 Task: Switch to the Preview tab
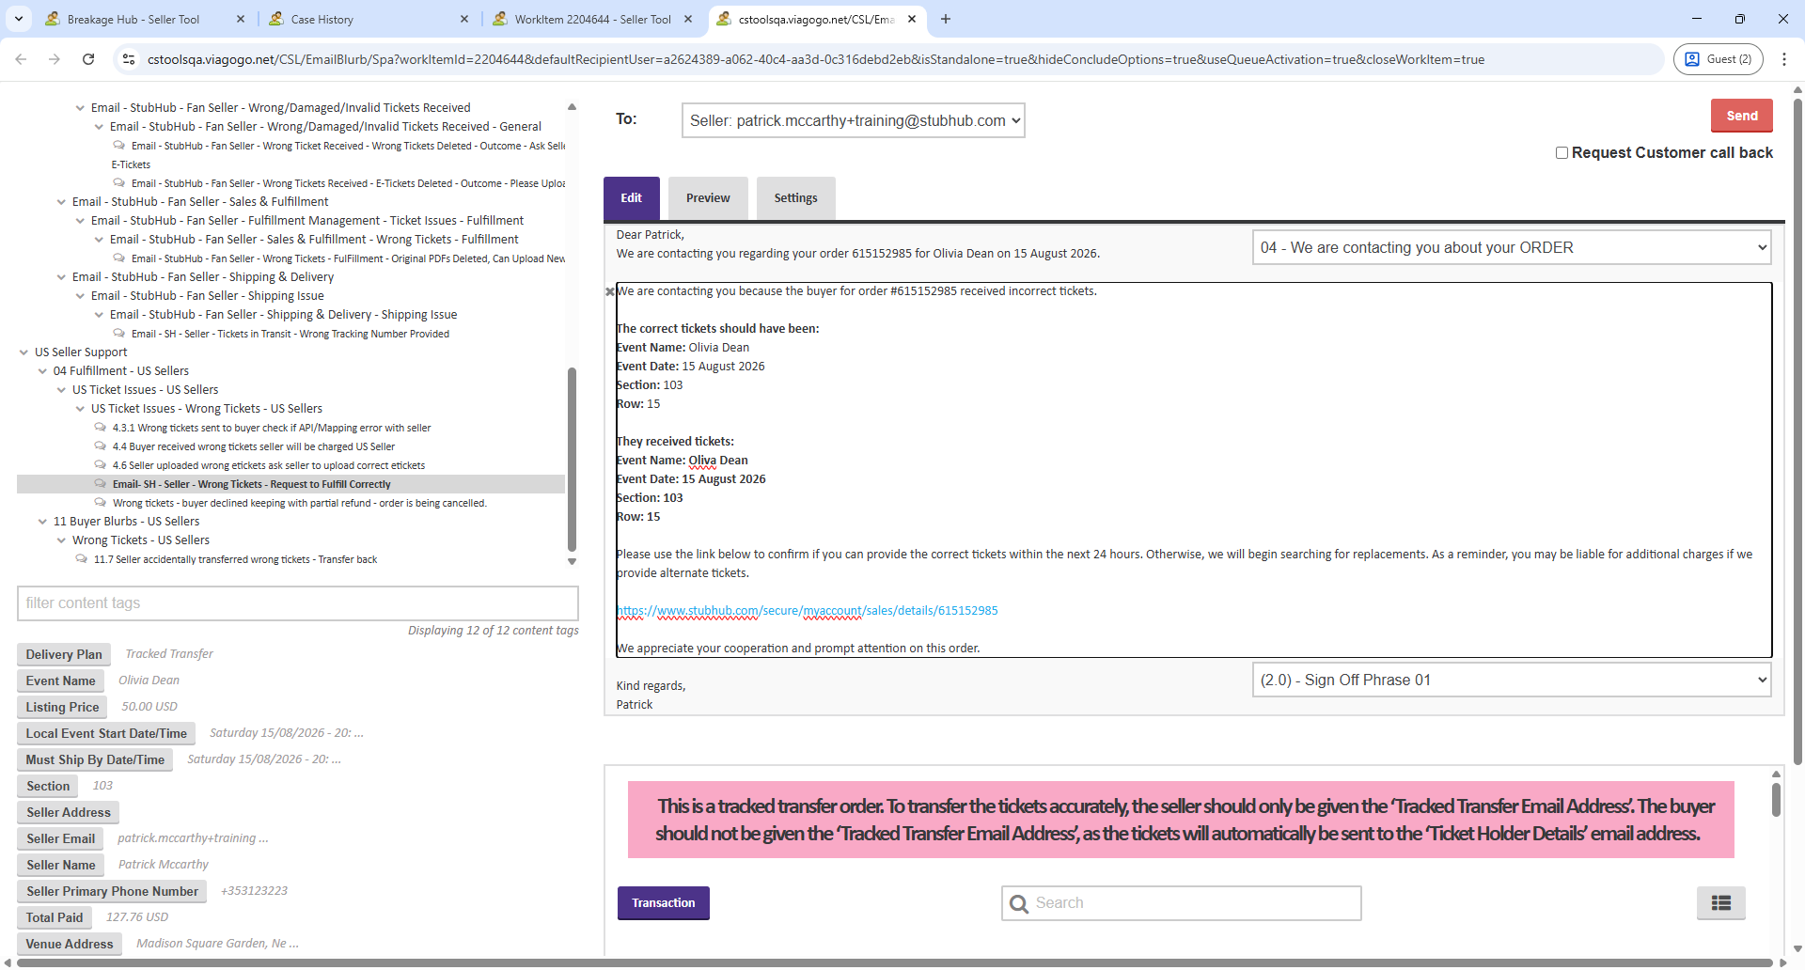pos(707,198)
